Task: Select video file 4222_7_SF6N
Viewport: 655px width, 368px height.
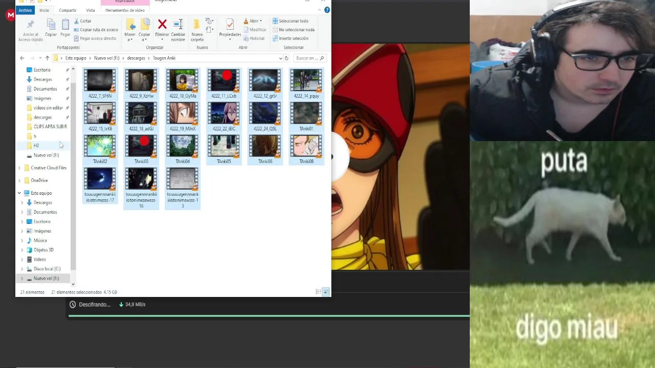Action: pos(100,84)
